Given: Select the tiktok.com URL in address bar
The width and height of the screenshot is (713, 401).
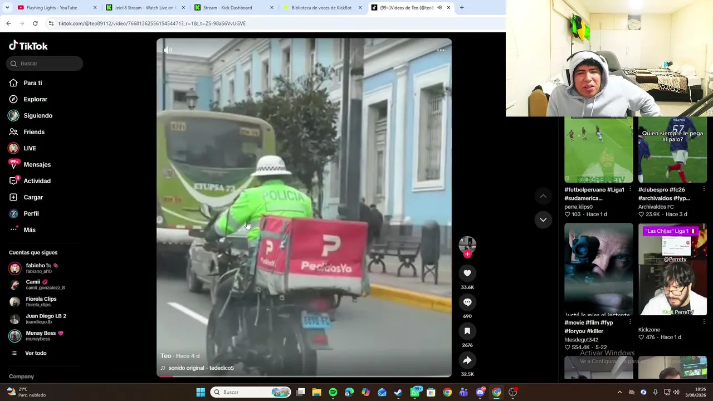Looking at the screenshot, I should tap(152, 23).
